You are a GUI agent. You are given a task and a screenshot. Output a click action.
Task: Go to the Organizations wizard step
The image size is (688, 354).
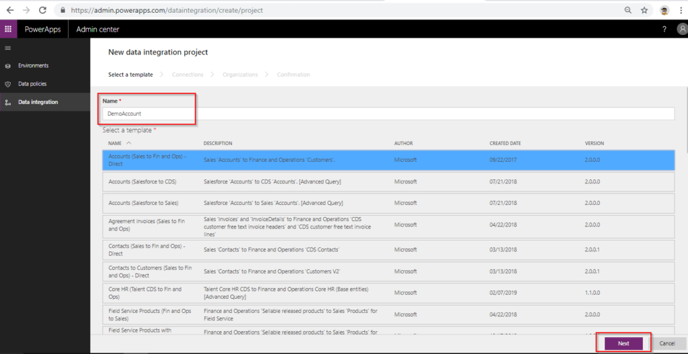tap(240, 75)
